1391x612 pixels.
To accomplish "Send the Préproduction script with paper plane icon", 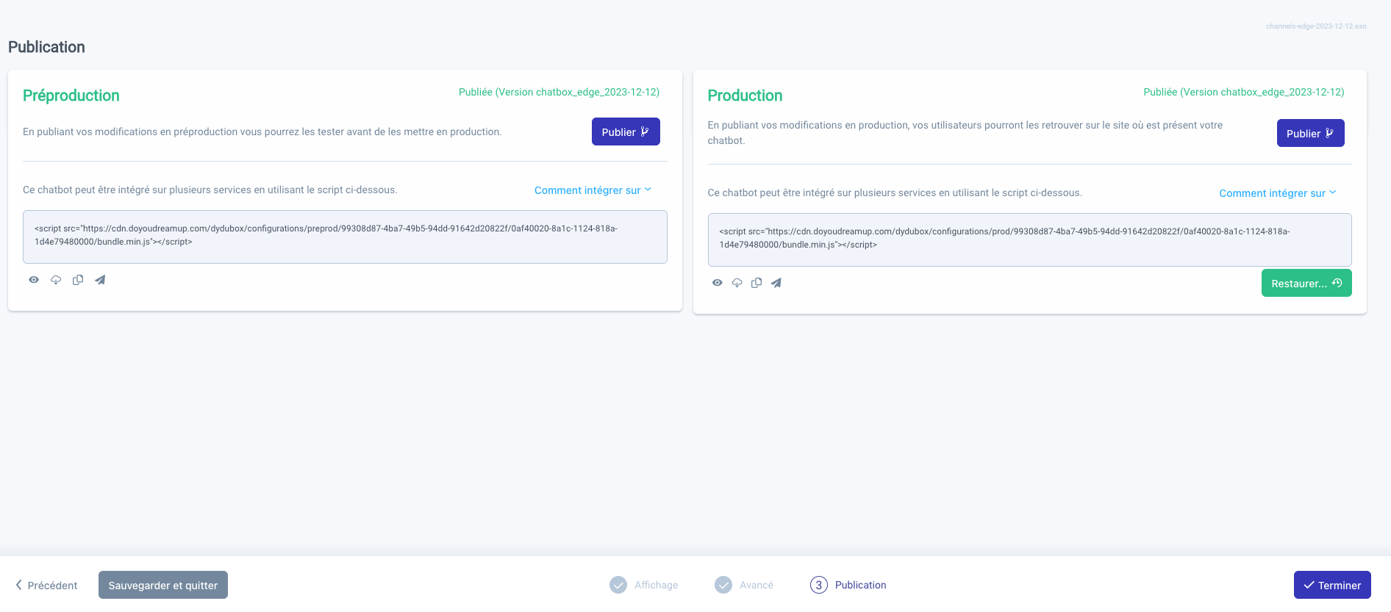I will point(100,280).
